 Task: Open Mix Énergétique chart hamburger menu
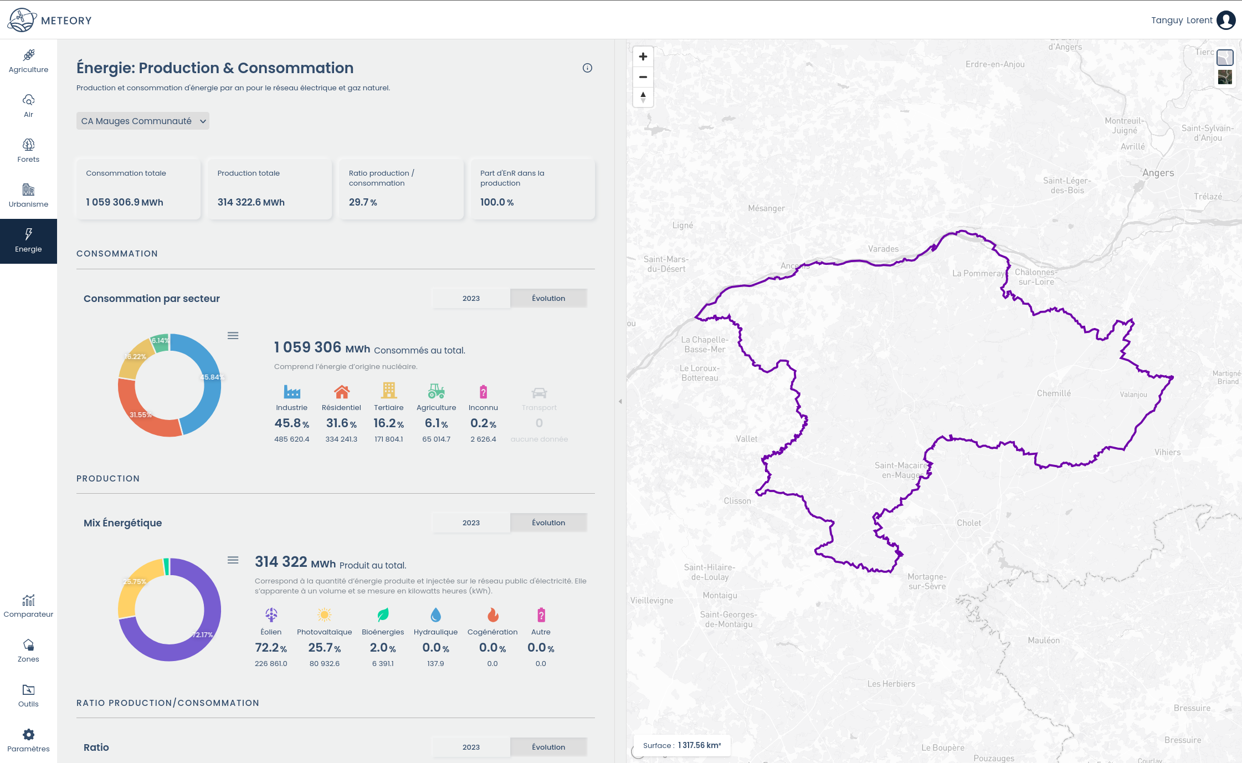click(233, 560)
